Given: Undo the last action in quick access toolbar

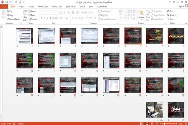Looking at the screenshot, I should tap(11, 2).
